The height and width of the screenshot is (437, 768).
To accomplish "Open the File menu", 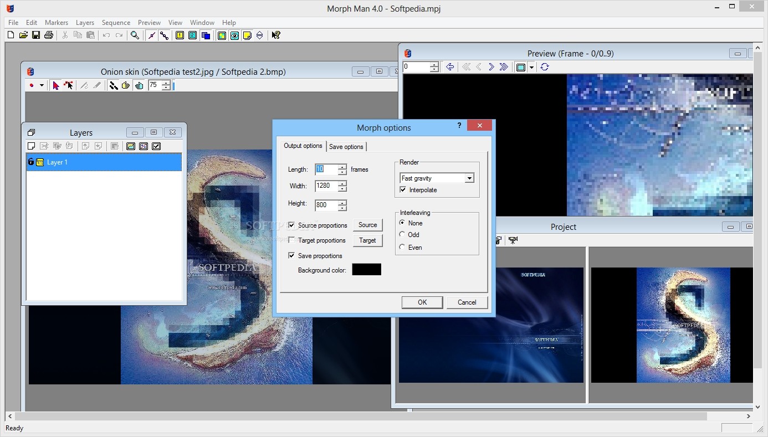I will 13,23.
